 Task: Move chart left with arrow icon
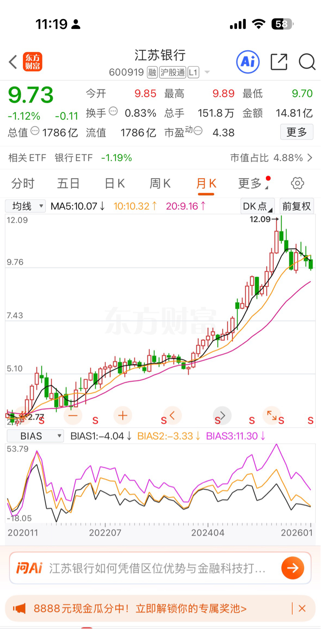tap(172, 416)
